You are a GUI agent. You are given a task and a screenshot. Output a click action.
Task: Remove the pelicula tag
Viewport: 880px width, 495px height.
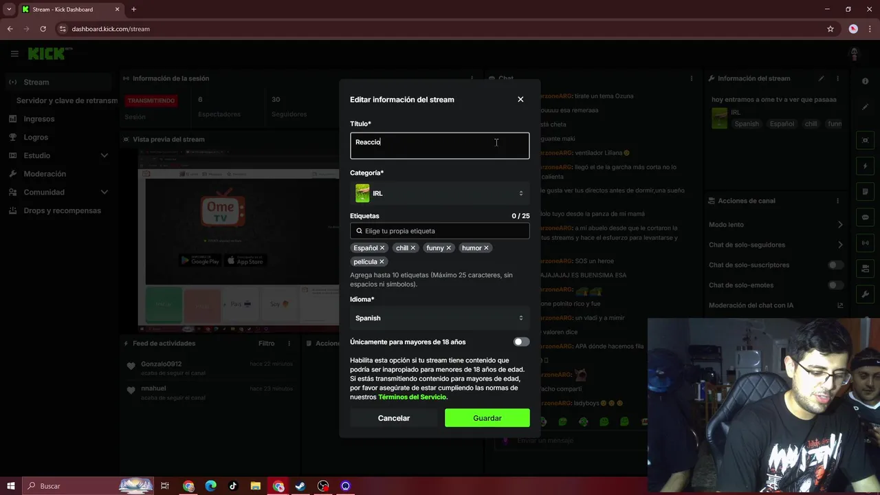pyautogui.click(x=382, y=262)
